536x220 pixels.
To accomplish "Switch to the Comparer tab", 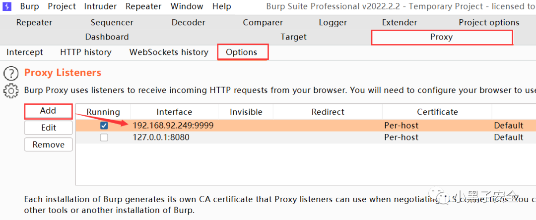I will point(263,22).
